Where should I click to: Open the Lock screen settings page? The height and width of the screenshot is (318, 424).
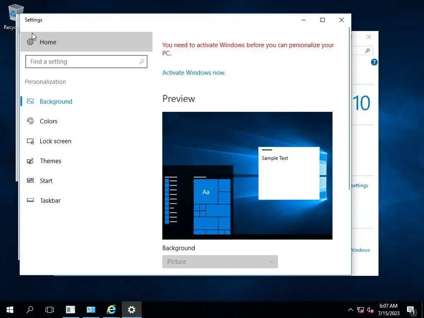tap(86, 141)
